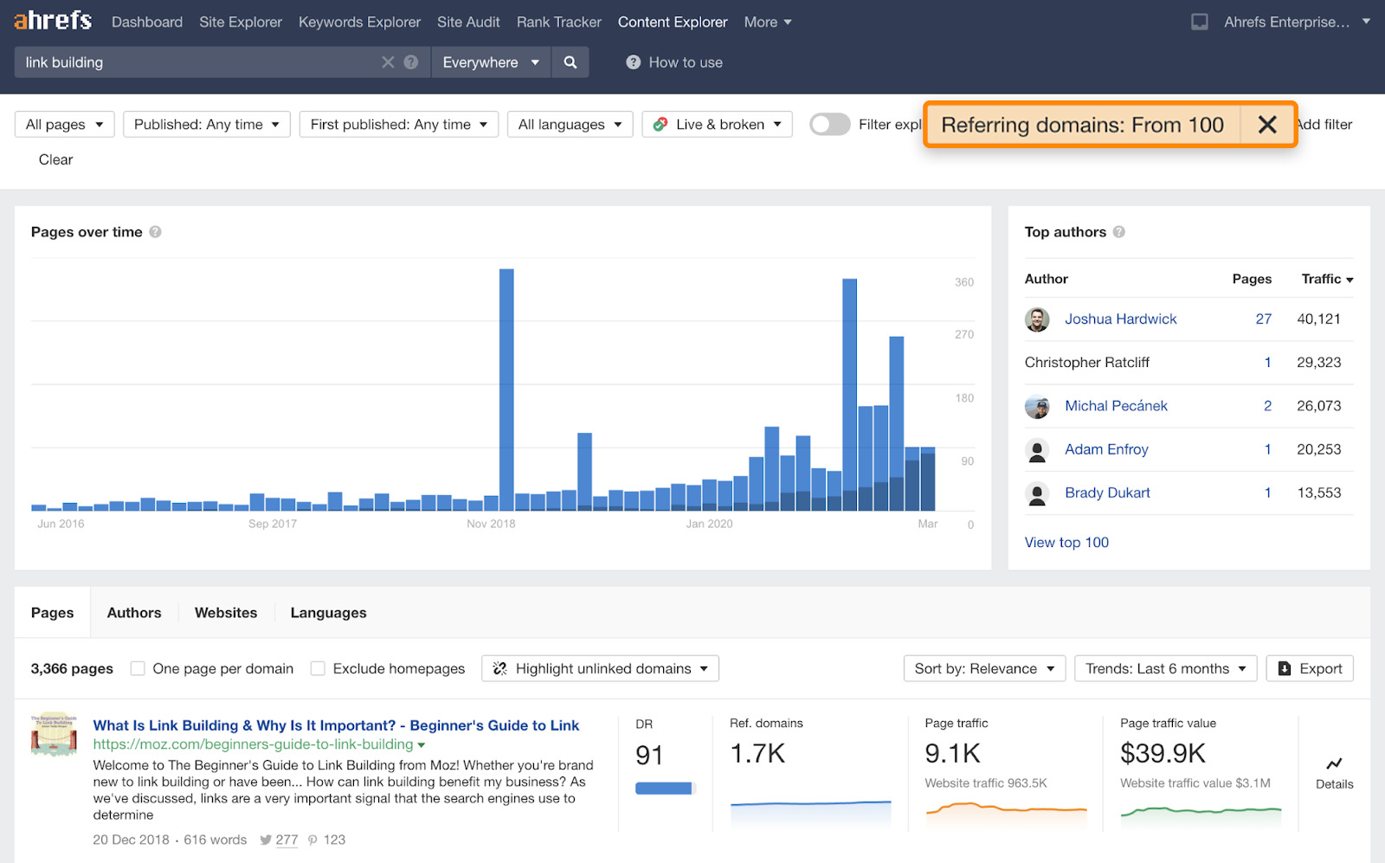The image size is (1385, 863).
Task: Open the Trends: Last 6 months dropdown
Action: point(1164,668)
